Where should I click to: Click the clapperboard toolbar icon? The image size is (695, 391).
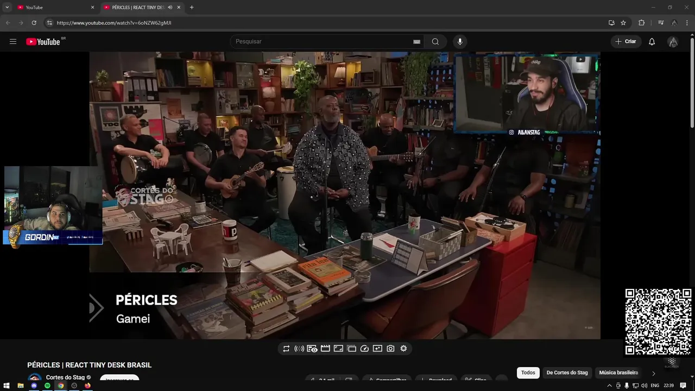pos(325,349)
